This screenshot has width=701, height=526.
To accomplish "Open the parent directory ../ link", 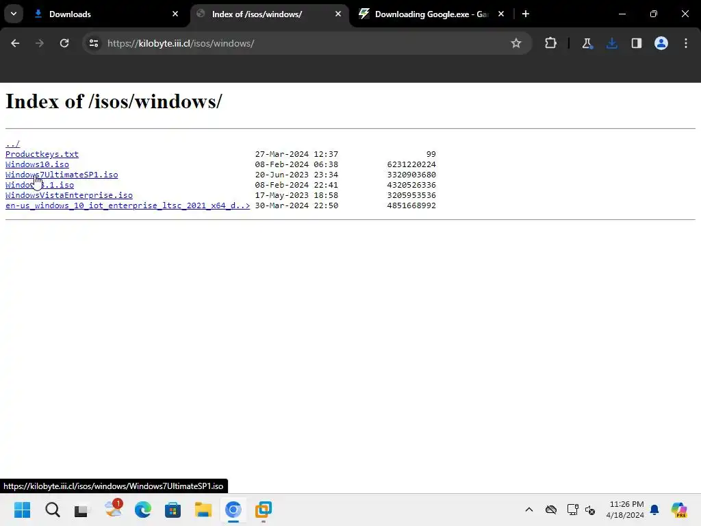I will pyautogui.click(x=12, y=144).
